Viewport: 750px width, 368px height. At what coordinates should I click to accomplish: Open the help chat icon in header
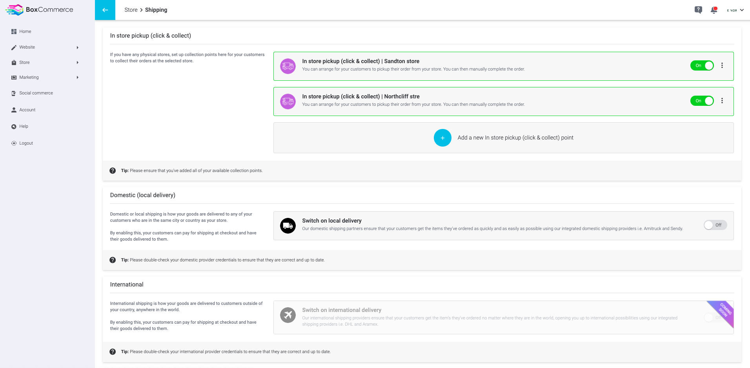698,10
